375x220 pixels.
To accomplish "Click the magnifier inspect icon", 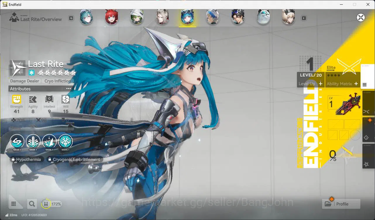I will [32, 204].
